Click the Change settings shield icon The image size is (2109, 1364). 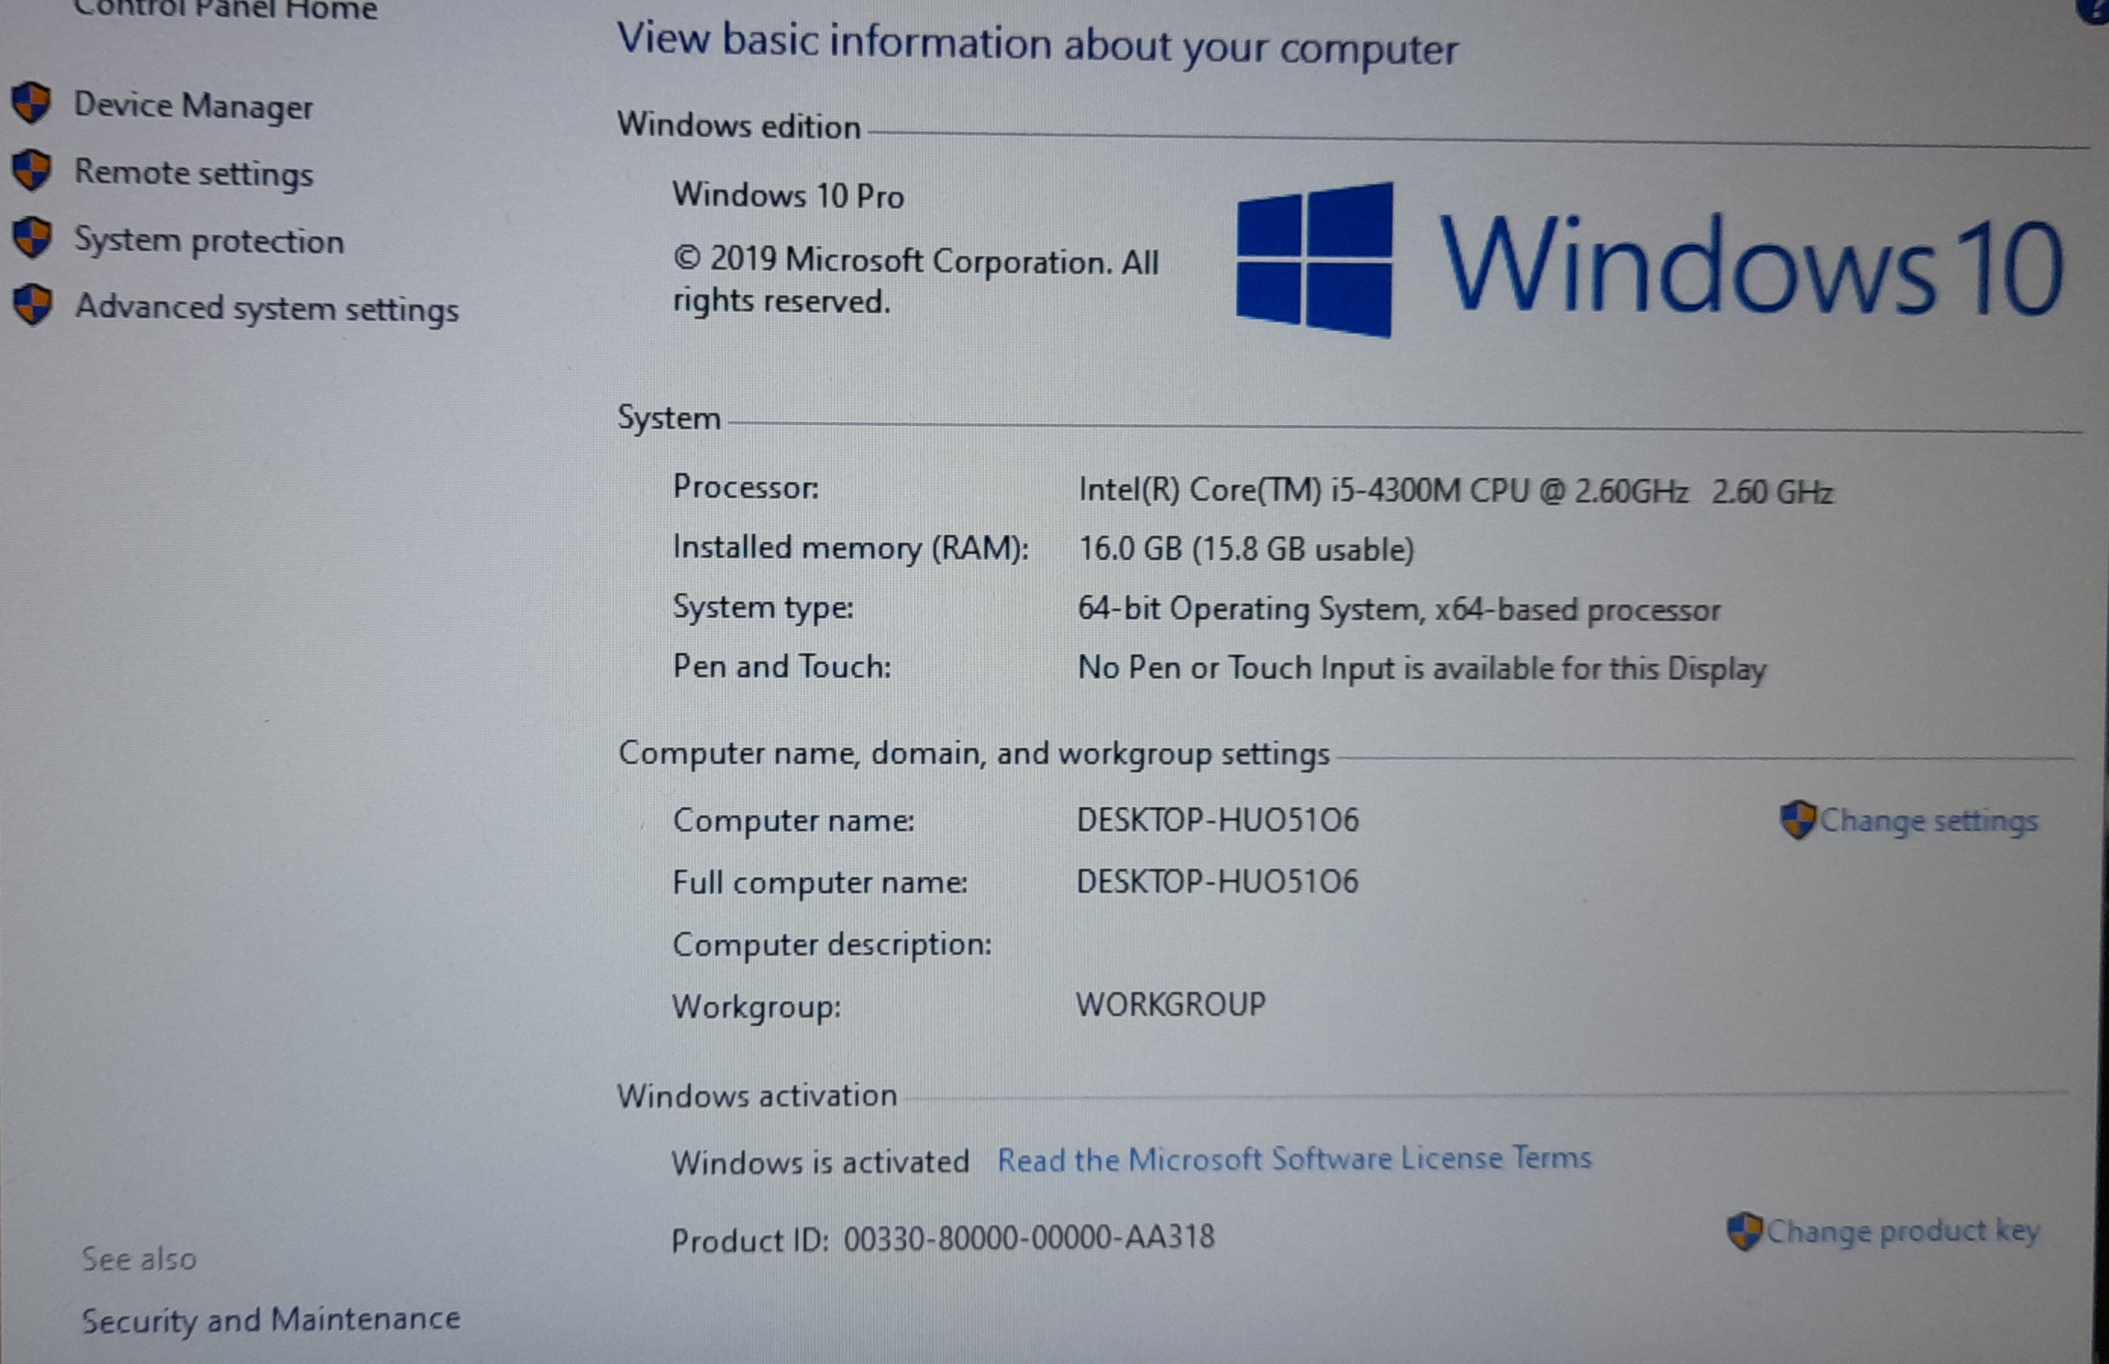pyautogui.click(x=1798, y=819)
